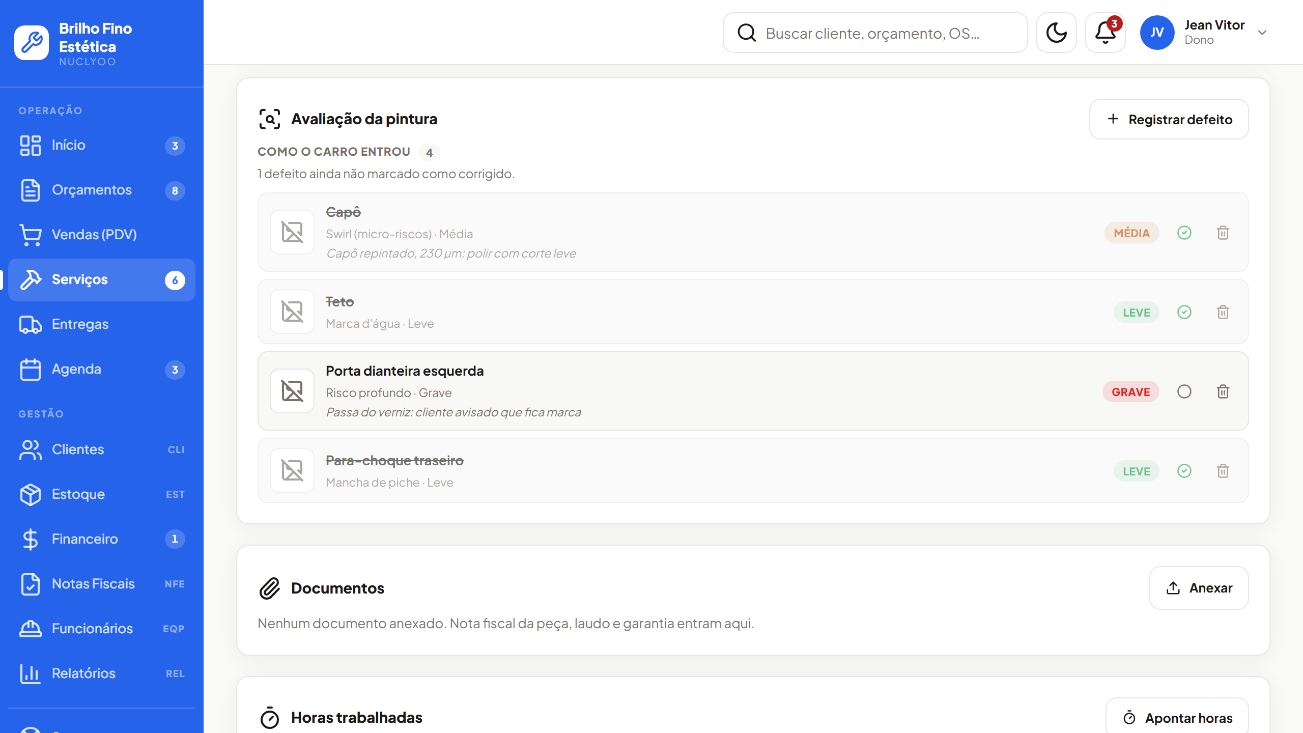The width and height of the screenshot is (1303, 733).
Task: Open Funcionários page
Action: pyautogui.click(x=102, y=629)
